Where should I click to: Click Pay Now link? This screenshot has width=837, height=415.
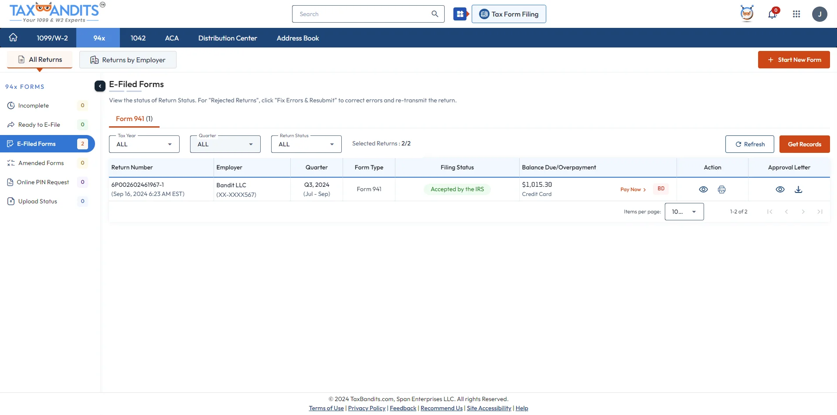(x=633, y=189)
